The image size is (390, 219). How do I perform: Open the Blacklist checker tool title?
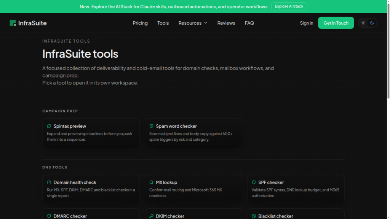pyautogui.click(x=276, y=216)
